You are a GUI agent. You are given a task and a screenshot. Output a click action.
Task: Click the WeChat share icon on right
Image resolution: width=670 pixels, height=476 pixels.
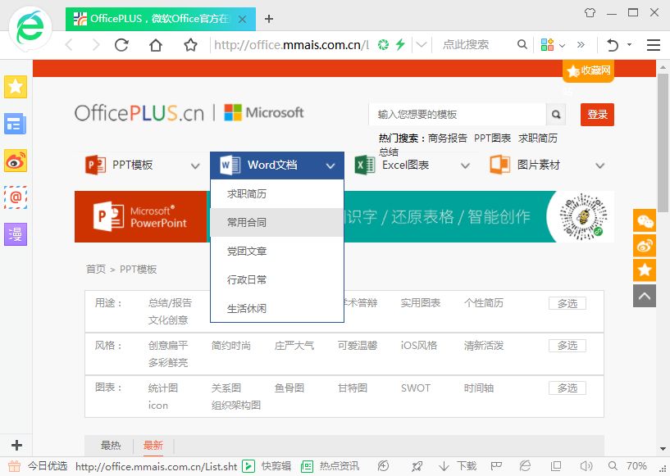point(645,221)
